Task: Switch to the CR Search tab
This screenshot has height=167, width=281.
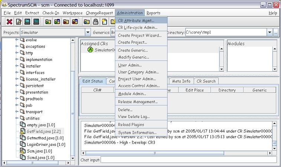Action: (206, 81)
